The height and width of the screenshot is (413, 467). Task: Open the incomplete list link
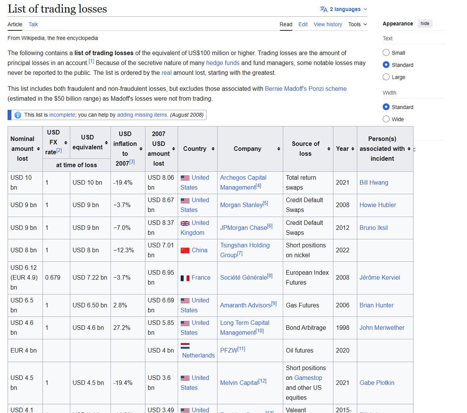coord(62,115)
